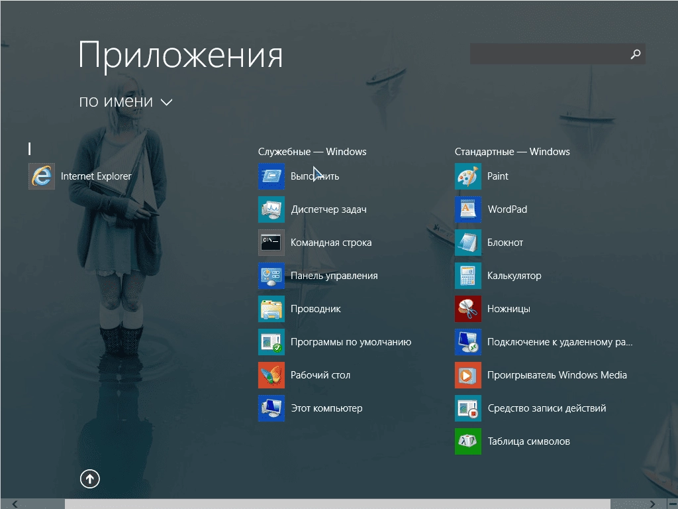The image size is (678, 509).
Task: Open the Средство записи действий icon
Action: (x=468, y=408)
